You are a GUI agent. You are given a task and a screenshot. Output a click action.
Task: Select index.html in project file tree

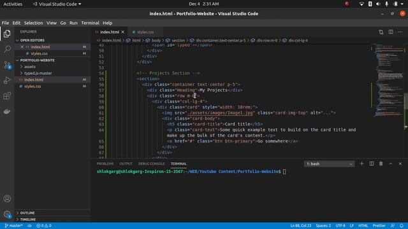(34, 80)
